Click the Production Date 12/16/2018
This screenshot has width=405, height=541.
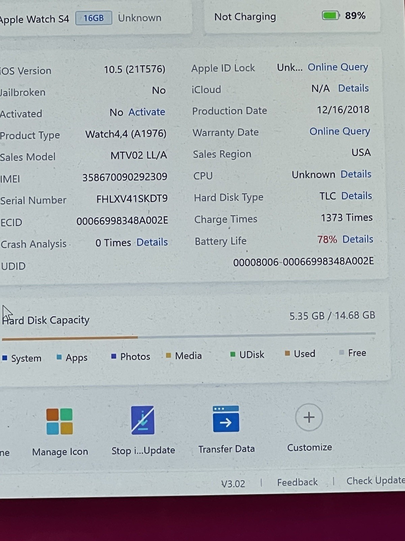pyautogui.click(x=343, y=110)
